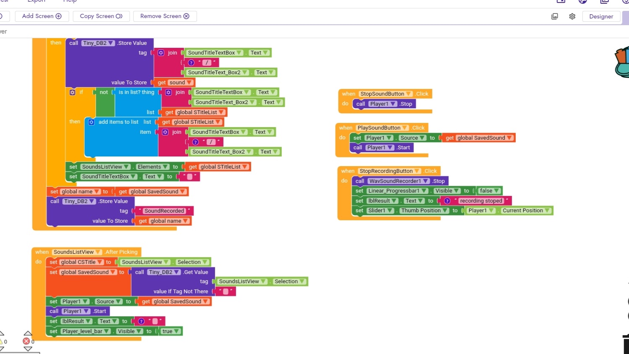Viewport: 629px width, 354px height.
Task: Click the Add Screen button
Action: (x=42, y=16)
